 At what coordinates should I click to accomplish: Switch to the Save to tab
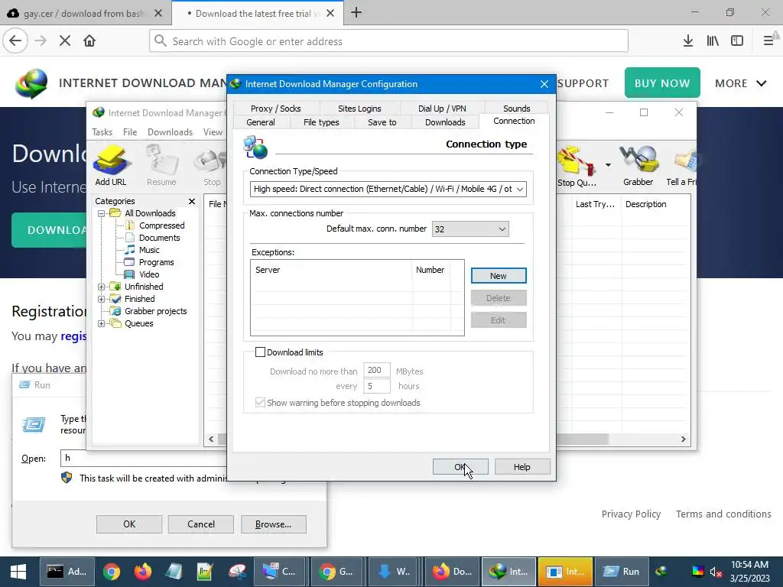382,122
